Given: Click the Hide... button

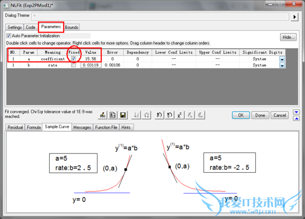Looking at the screenshot, I should (288, 37).
